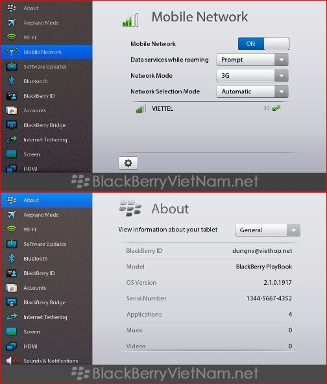Click the Serial Number row in About
This screenshot has width=327, height=384.
[x=209, y=298]
